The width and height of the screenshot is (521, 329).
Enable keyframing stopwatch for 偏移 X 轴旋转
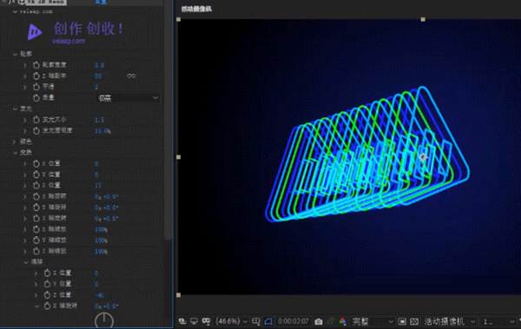tap(47, 306)
